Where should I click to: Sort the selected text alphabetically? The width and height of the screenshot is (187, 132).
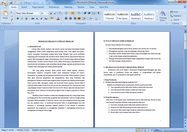coord(93,13)
